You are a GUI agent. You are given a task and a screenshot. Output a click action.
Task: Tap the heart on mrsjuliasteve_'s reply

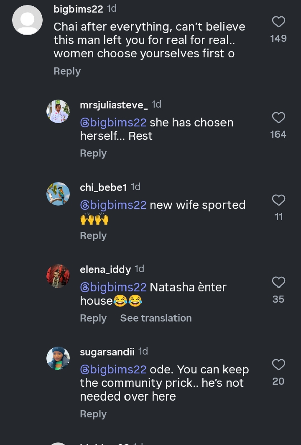pos(278,118)
